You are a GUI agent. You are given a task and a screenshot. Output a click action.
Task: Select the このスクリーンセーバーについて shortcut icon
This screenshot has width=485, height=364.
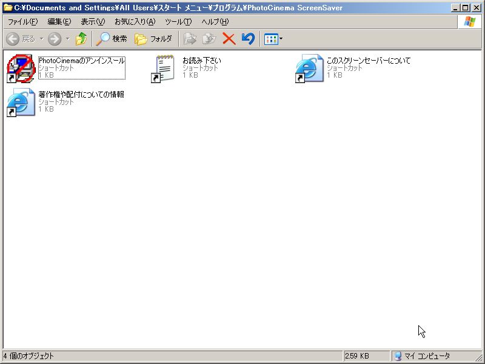coord(309,69)
